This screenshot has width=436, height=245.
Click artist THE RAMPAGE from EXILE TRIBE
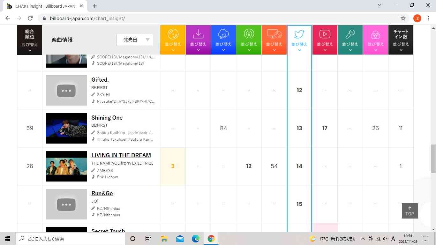[122, 163]
